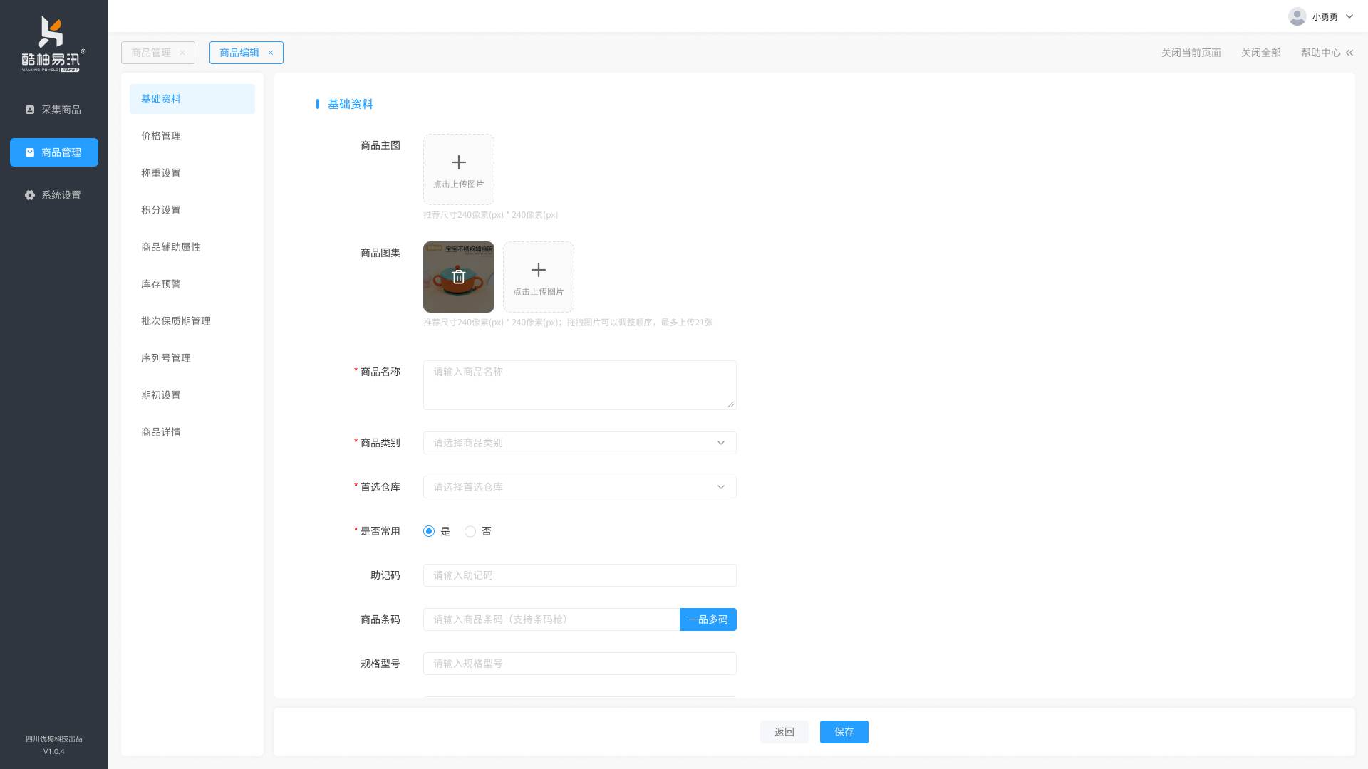Click the 系统设置 gear icon
The height and width of the screenshot is (769, 1368).
(x=30, y=195)
